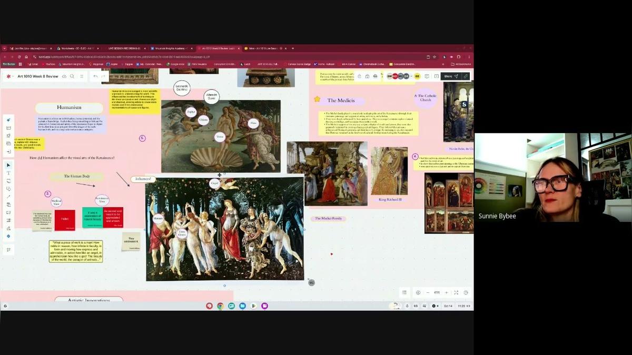Open the Lucid main menu logo
632x355 pixels.
(x=8, y=76)
